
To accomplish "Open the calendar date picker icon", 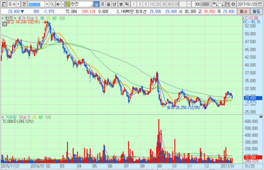I will (261, 4).
